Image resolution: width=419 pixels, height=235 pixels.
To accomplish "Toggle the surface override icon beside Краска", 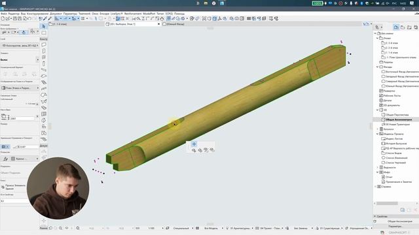I will [5, 159].
